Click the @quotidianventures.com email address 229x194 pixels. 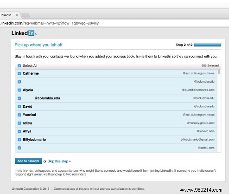[x=198, y=90]
